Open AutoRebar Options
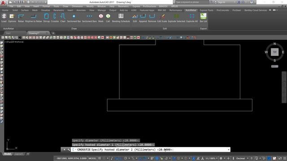The width and height of the screenshot is (287, 161). click(x=12, y=18)
